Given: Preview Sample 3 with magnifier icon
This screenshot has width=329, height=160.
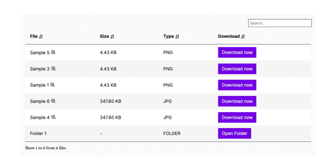Looking at the screenshot, I should pos(53,69).
